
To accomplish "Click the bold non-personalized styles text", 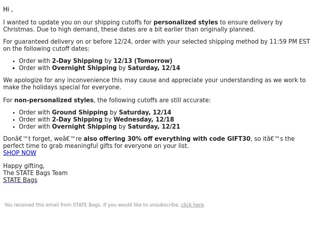I will point(54,100).
